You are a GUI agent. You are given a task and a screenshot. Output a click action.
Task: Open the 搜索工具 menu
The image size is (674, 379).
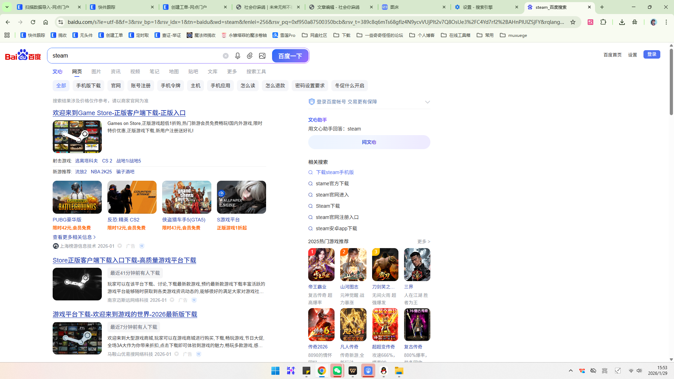tap(256, 72)
